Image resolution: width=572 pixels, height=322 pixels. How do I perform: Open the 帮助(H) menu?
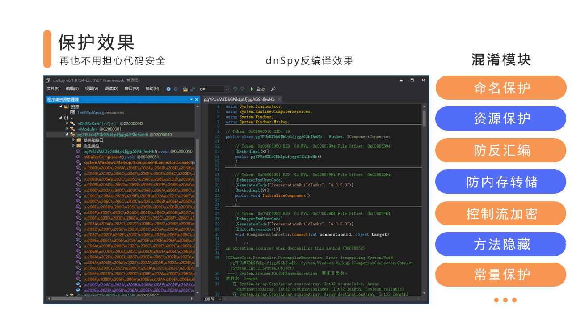point(152,89)
